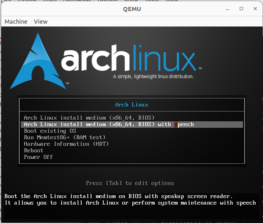This screenshot has height=223, width=263.
Task: Click the Press [Tab] to edit options hint
Action: click(x=130, y=183)
